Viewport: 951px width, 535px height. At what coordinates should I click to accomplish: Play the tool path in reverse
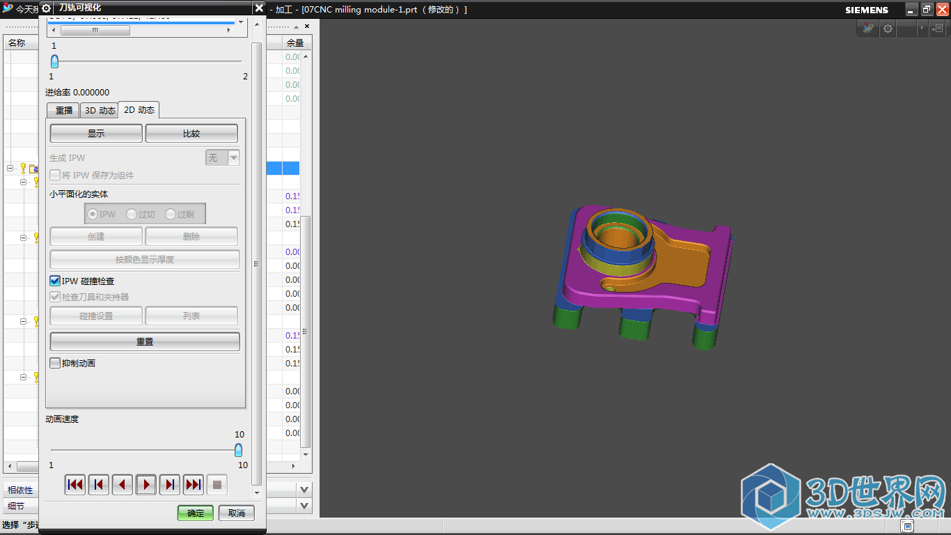click(x=123, y=484)
